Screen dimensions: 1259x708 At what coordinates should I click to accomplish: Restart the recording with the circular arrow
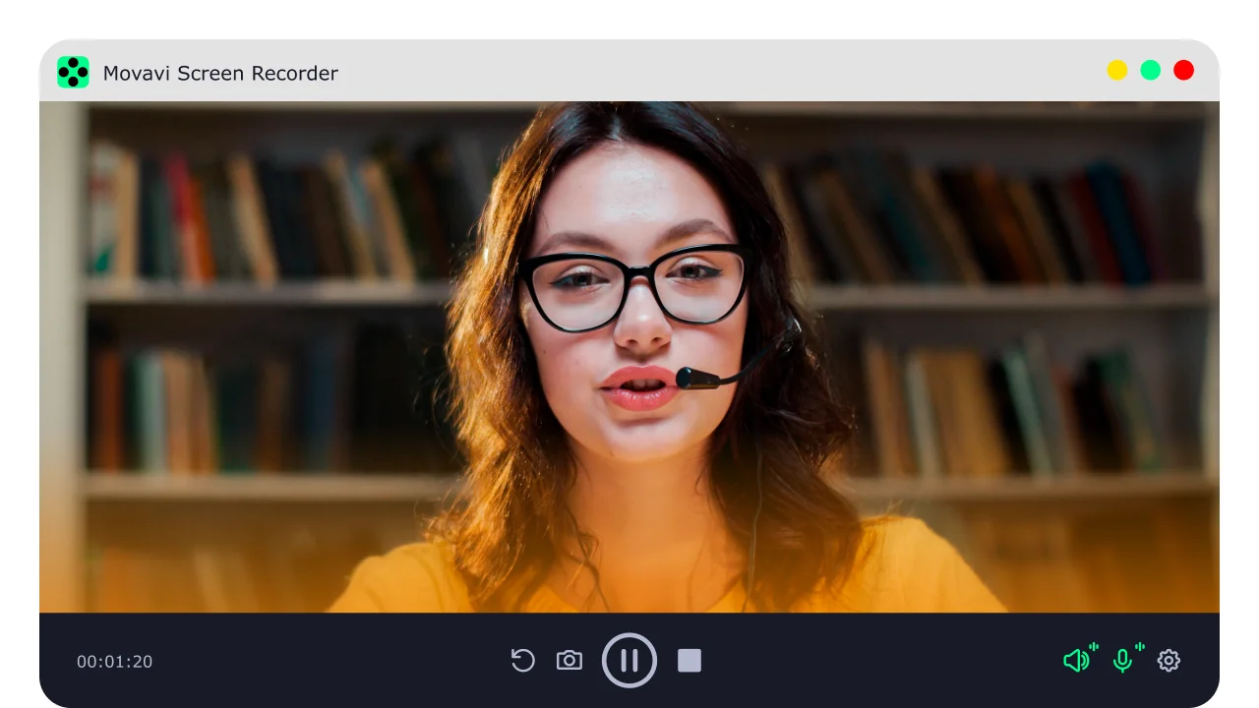click(x=523, y=660)
